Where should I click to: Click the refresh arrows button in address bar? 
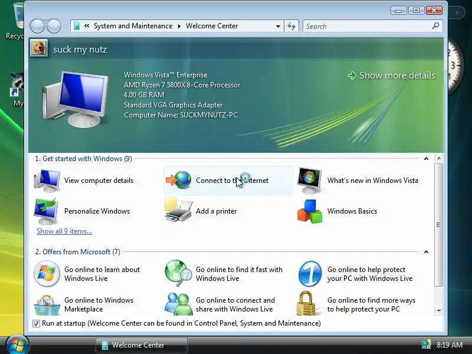[291, 26]
